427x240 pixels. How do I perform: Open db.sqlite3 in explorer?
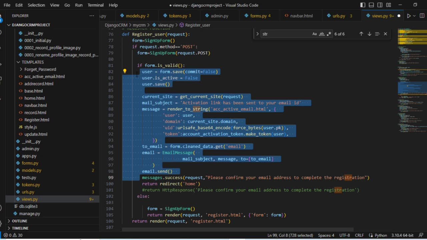(x=28, y=206)
